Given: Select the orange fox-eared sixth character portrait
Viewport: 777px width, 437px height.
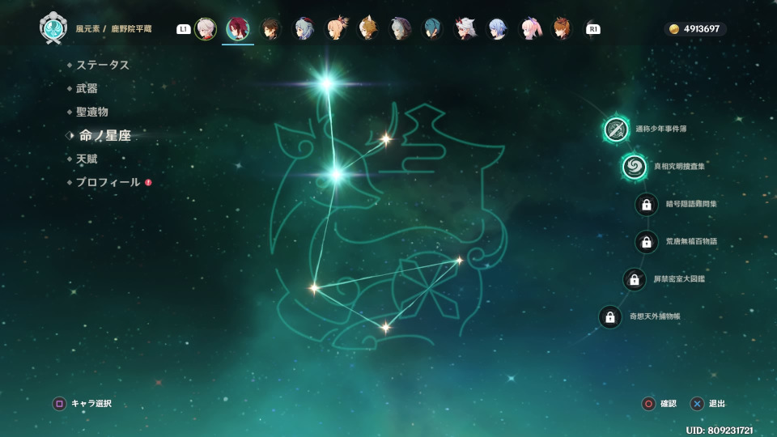Looking at the screenshot, I should [367, 29].
